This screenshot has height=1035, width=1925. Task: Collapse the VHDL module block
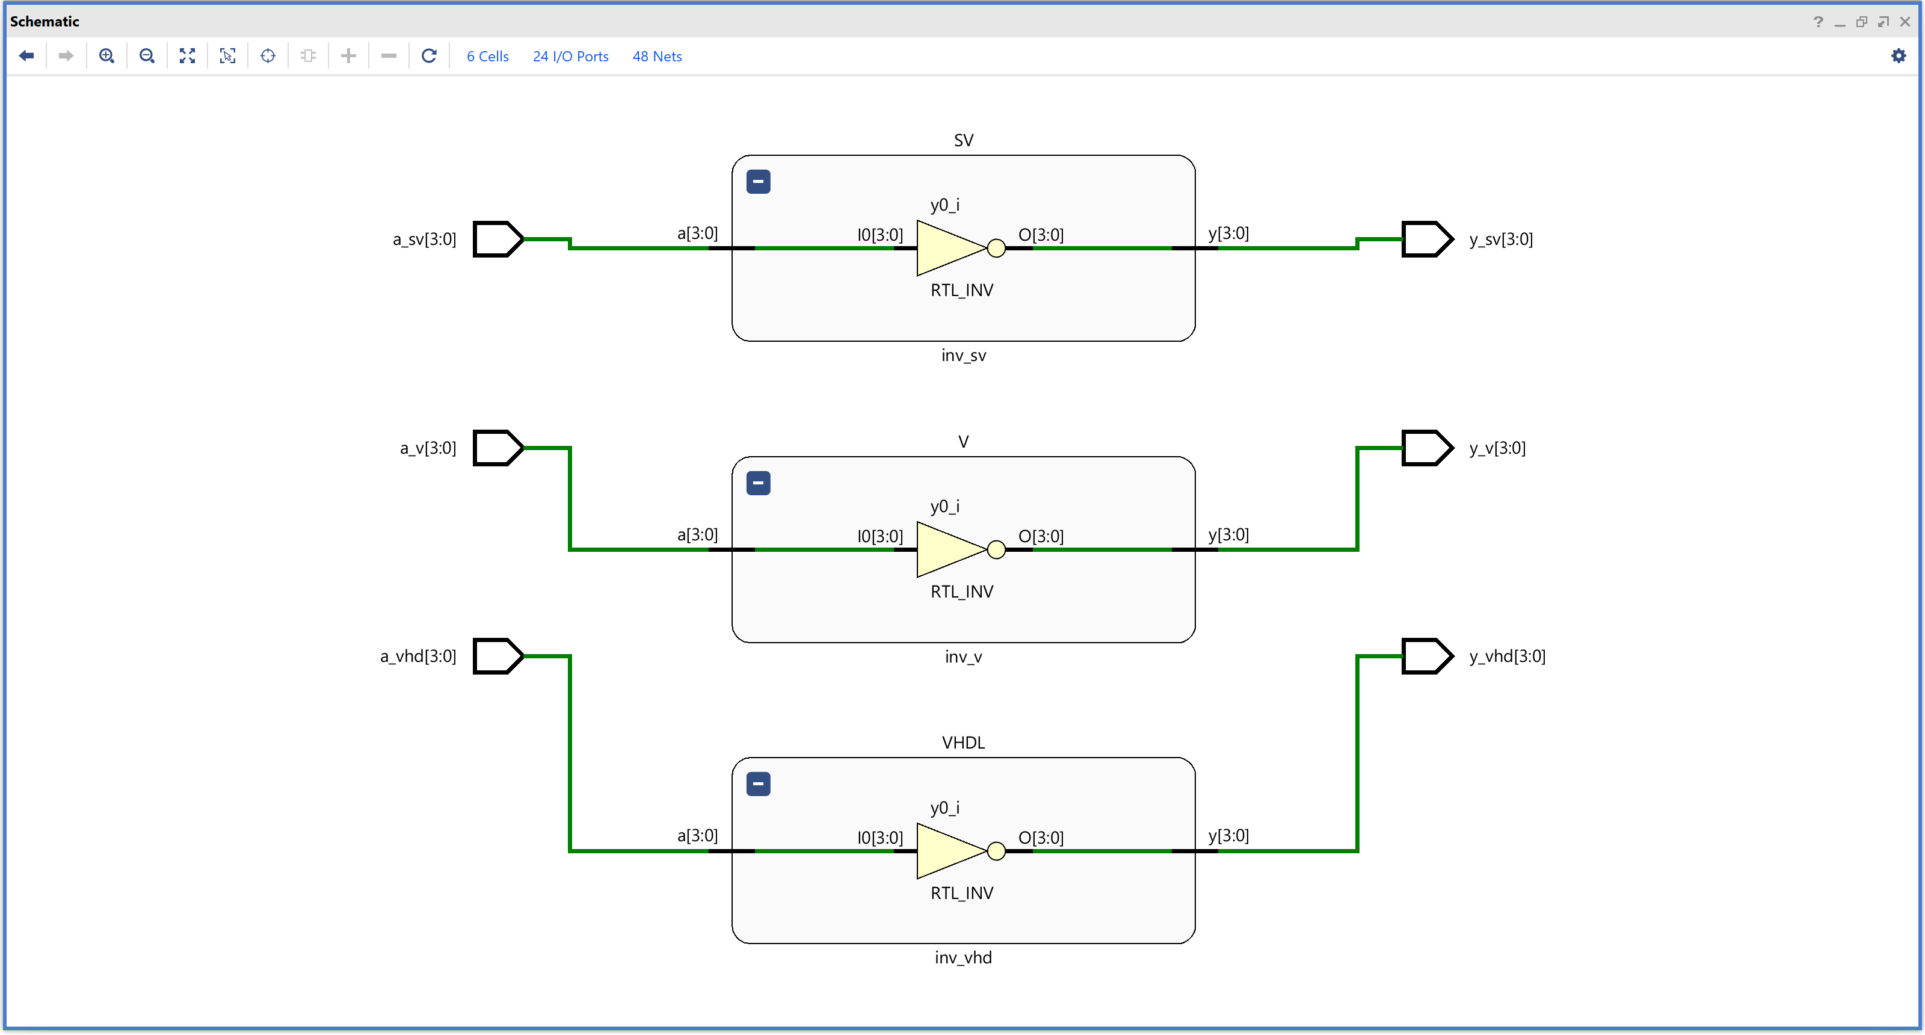tap(758, 784)
